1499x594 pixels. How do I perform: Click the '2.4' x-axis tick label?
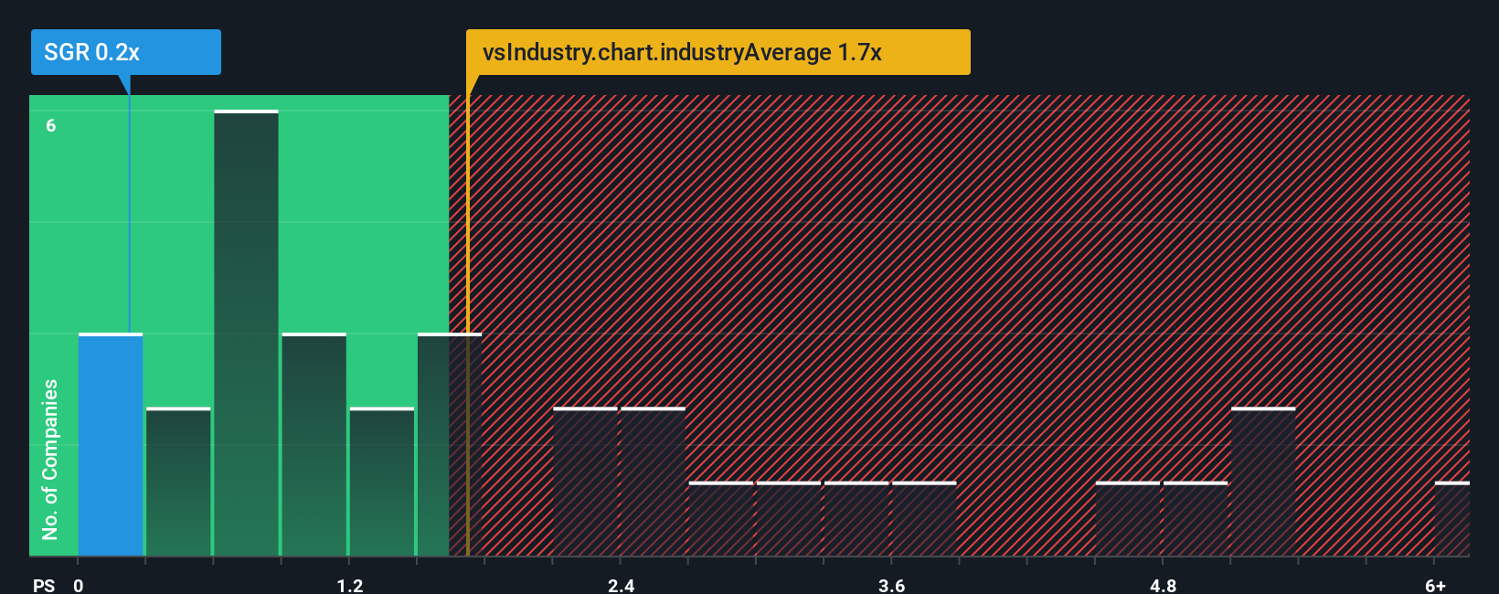[x=621, y=585]
